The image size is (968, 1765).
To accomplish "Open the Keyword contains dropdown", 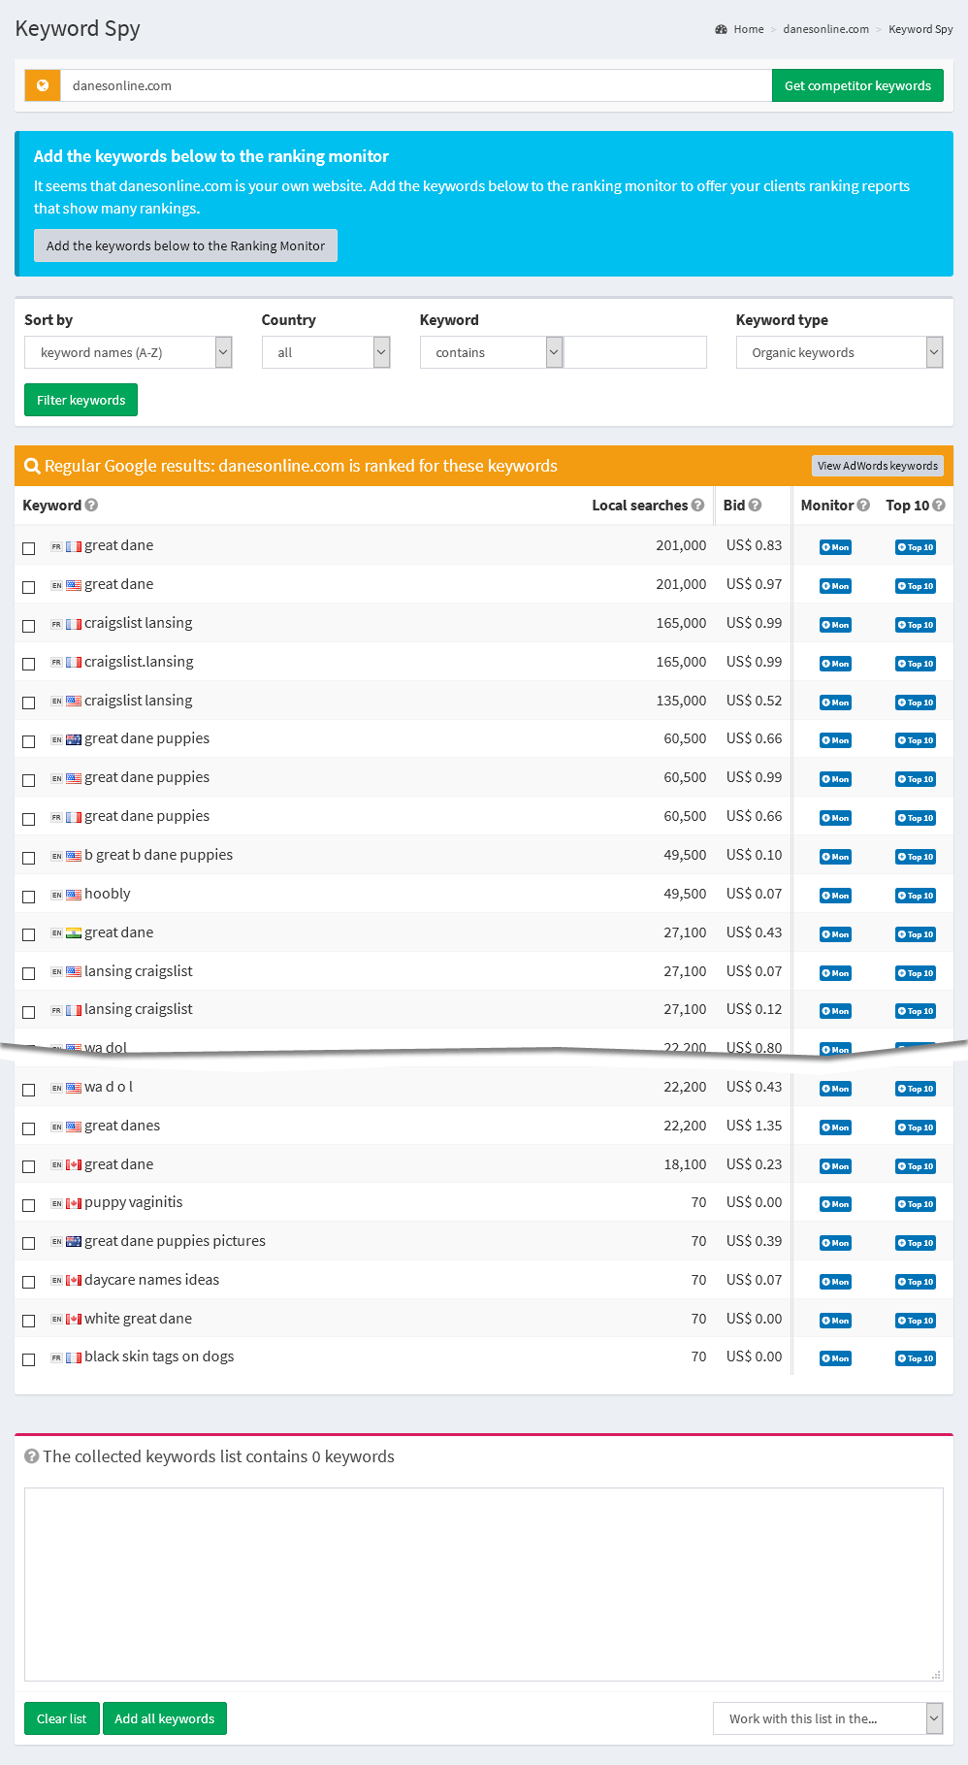I will (491, 352).
